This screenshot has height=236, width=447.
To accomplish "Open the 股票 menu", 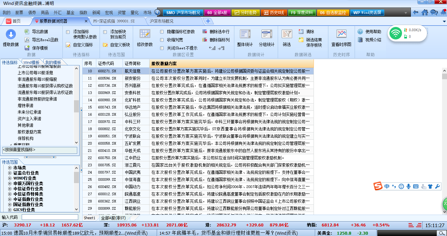I will point(19,12).
